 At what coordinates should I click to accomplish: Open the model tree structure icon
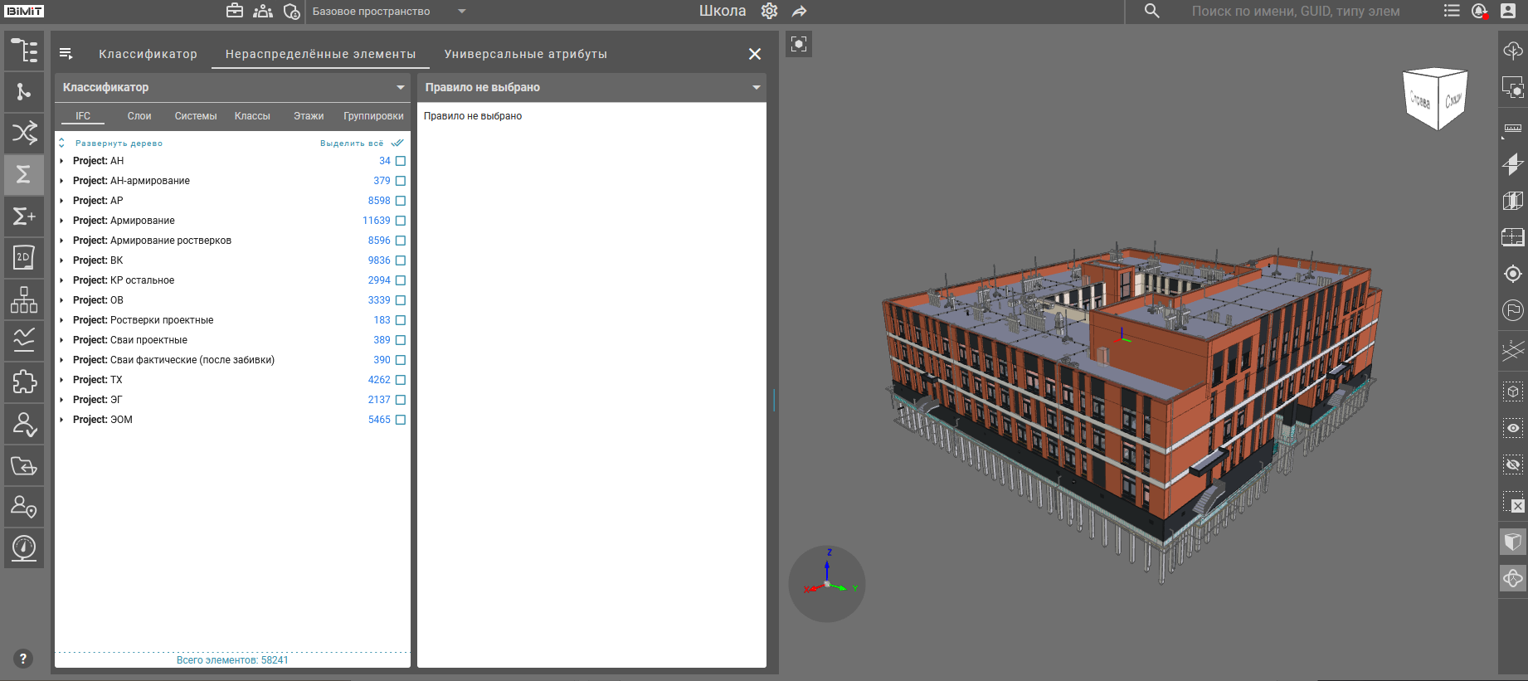24,51
